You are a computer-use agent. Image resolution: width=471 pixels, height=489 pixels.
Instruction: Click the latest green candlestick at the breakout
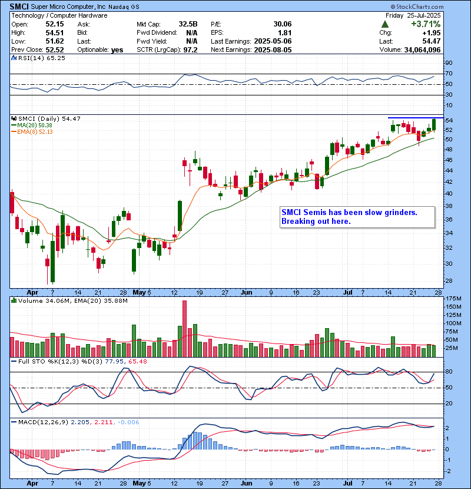coord(434,124)
